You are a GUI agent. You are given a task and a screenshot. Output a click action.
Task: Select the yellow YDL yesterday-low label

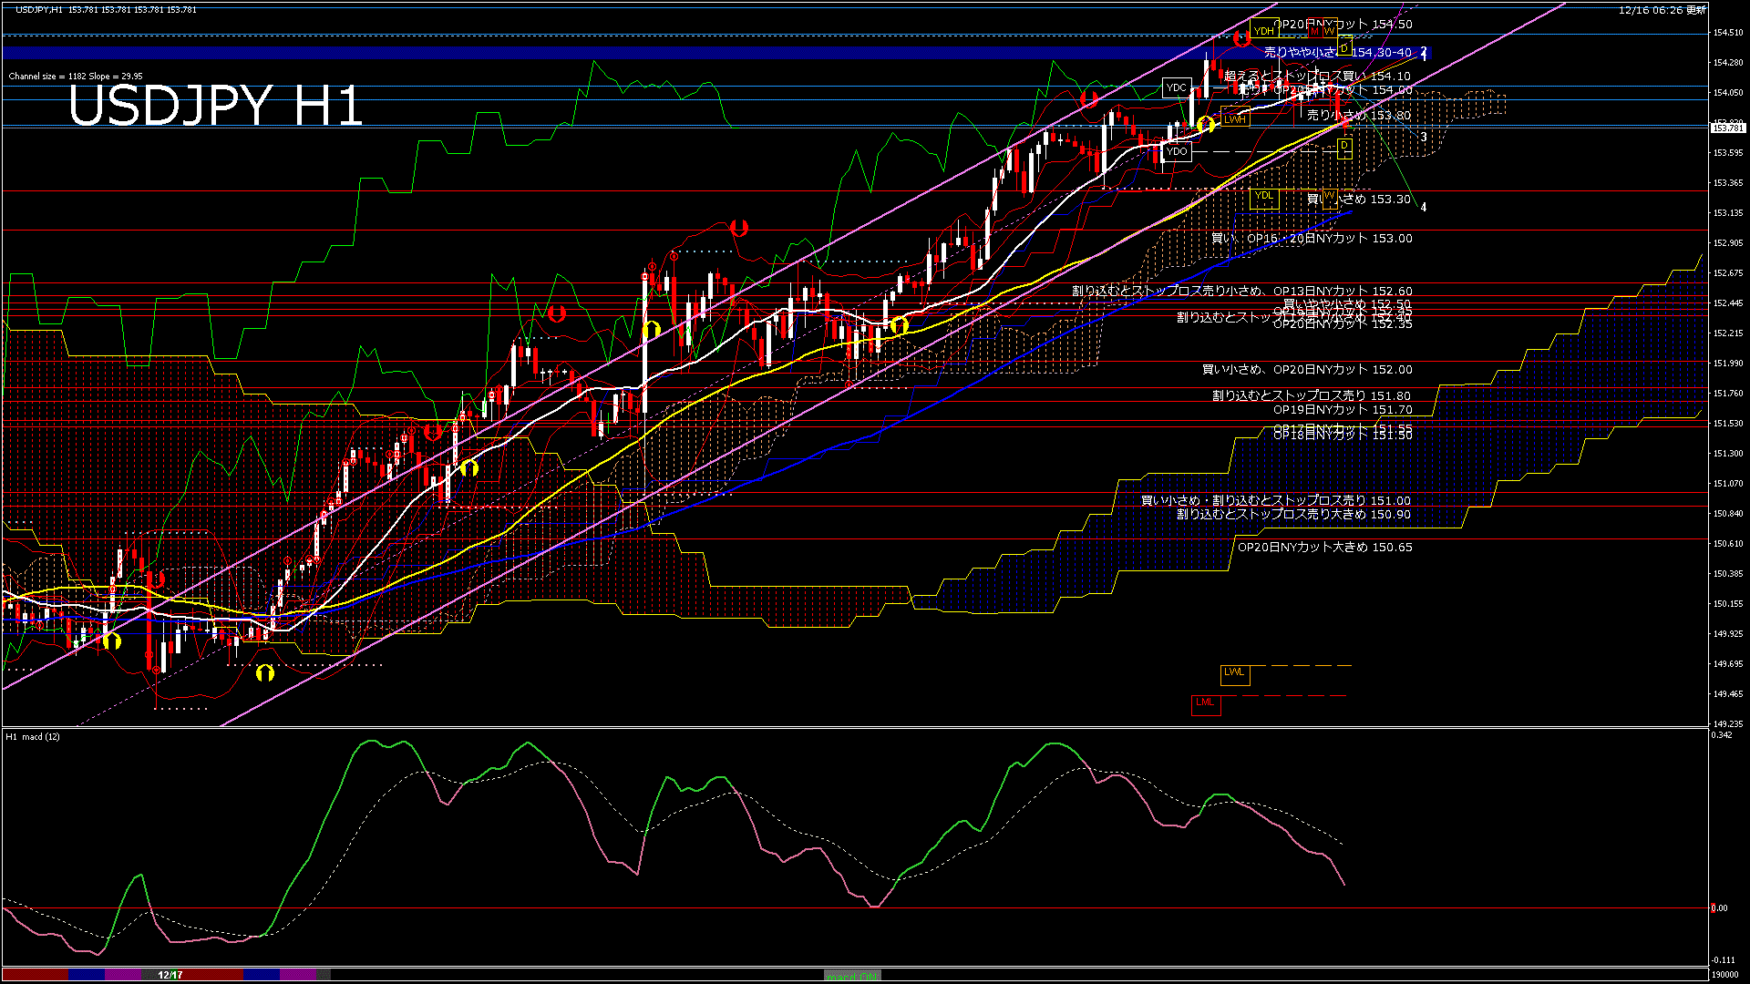coord(1263,196)
